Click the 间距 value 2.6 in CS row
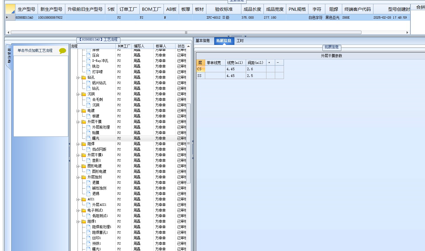The height and width of the screenshot is (251, 425). coord(256,69)
